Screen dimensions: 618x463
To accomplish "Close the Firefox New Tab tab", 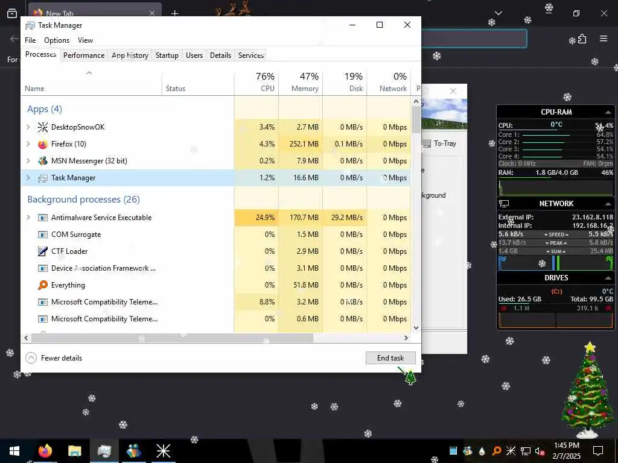I will tap(152, 13).
